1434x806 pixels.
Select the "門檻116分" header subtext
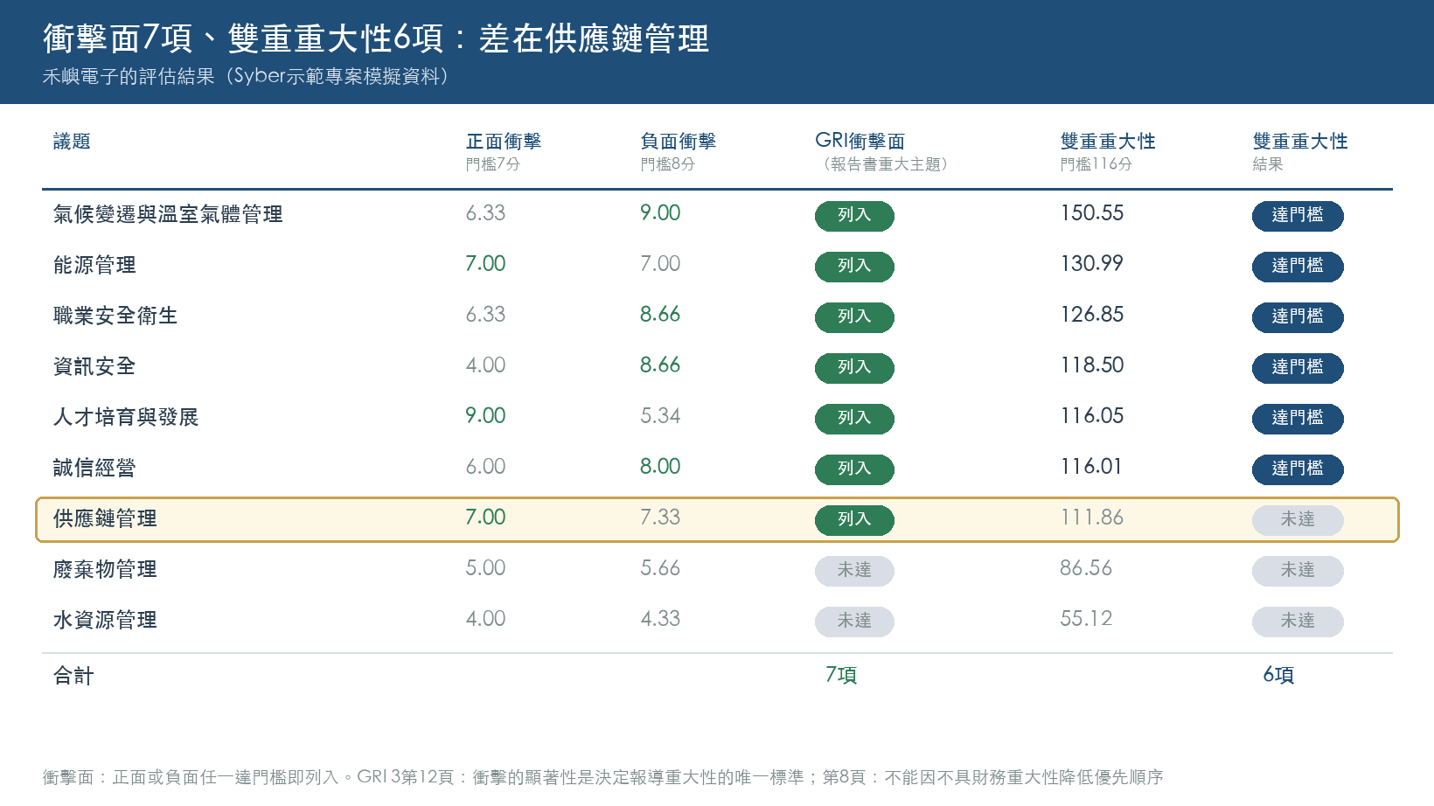[1096, 164]
